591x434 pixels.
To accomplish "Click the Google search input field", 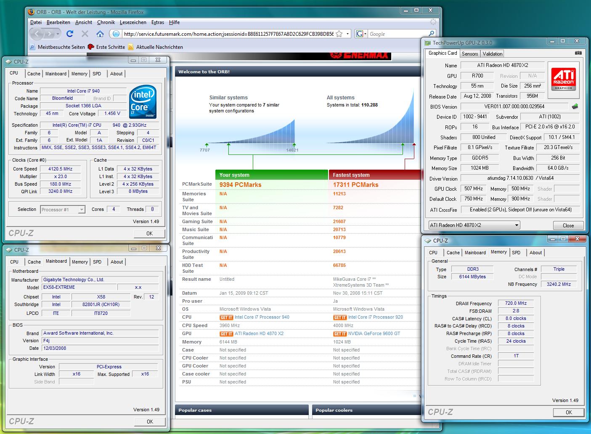I will pos(398,34).
